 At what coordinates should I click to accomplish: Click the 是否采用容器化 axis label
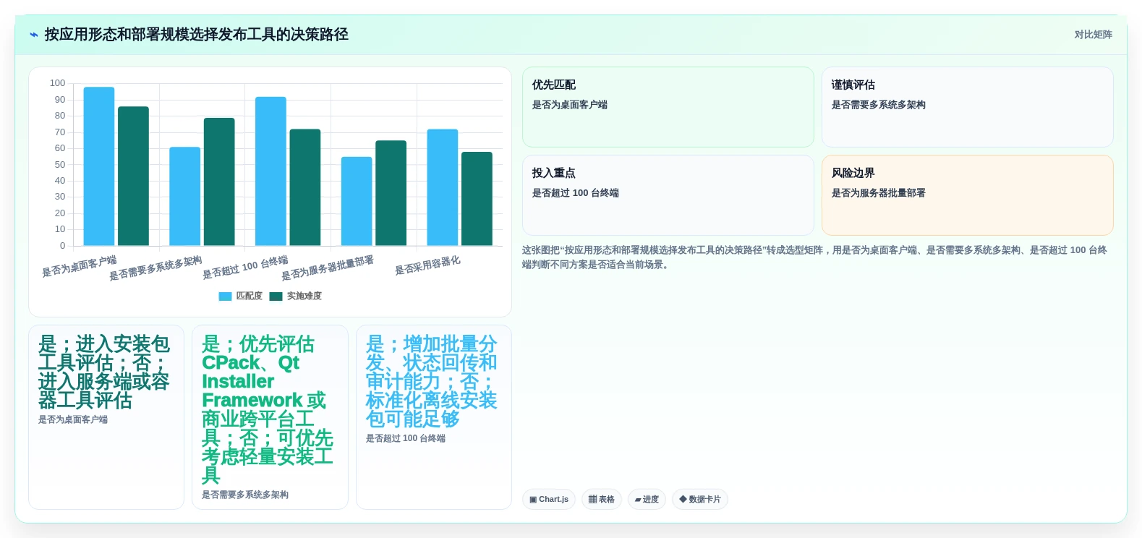(x=427, y=265)
